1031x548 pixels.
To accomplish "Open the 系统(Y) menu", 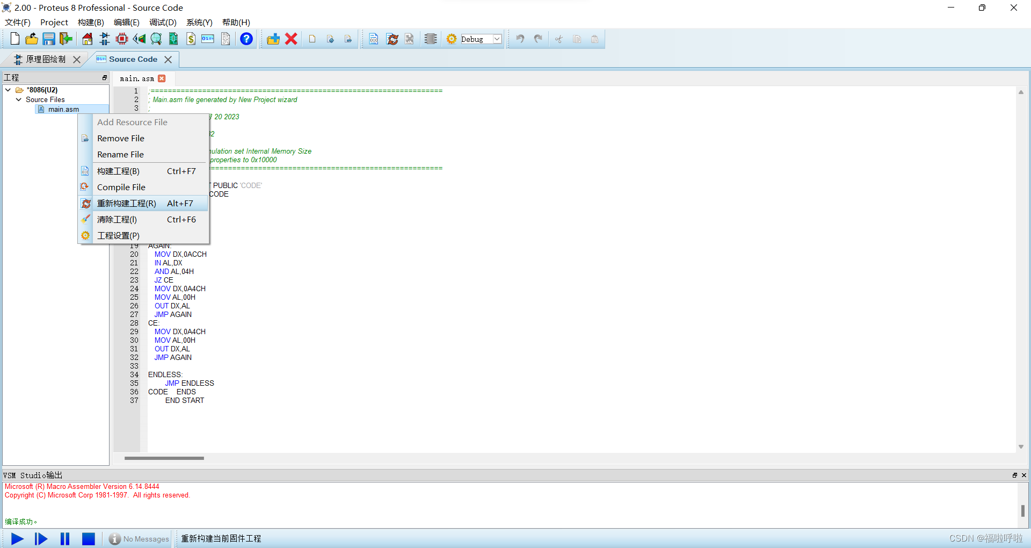I will (x=199, y=22).
